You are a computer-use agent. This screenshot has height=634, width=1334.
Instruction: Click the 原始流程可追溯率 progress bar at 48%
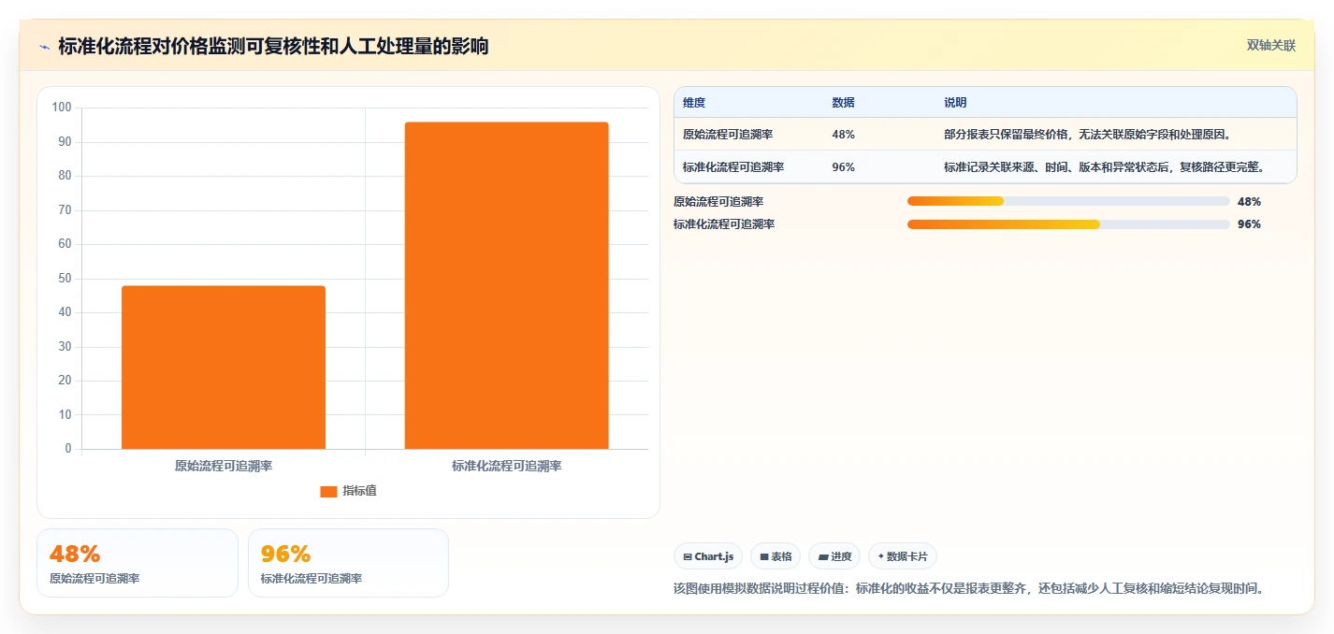click(x=1068, y=201)
